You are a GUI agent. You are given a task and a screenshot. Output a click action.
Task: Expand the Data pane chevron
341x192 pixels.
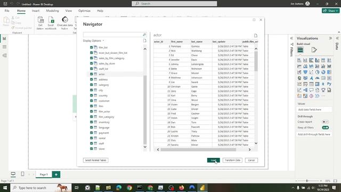point(337,38)
